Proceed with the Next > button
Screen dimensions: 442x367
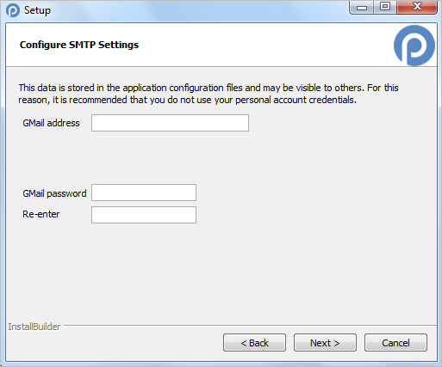pos(325,342)
